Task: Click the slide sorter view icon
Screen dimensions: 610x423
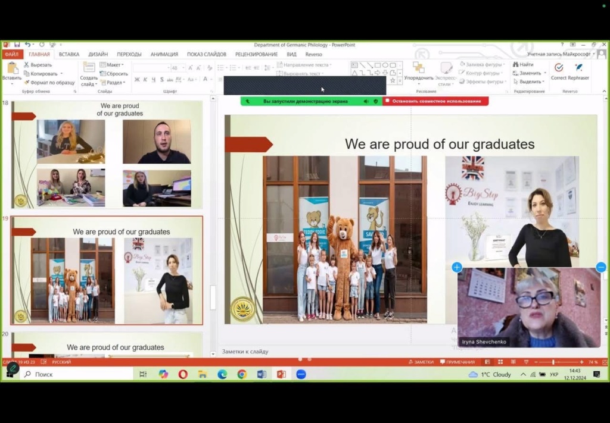Action: tap(500, 362)
